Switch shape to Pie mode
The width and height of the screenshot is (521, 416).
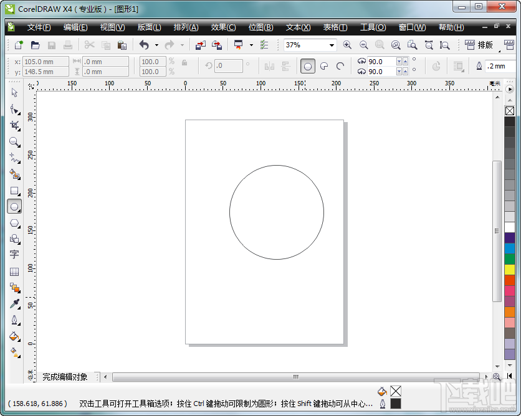(x=324, y=66)
